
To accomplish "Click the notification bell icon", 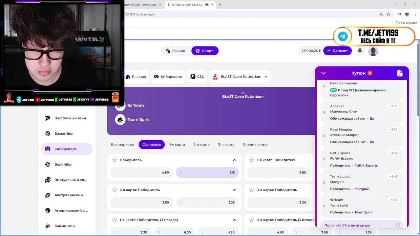I will pyautogui.click(x=360, y=51).
